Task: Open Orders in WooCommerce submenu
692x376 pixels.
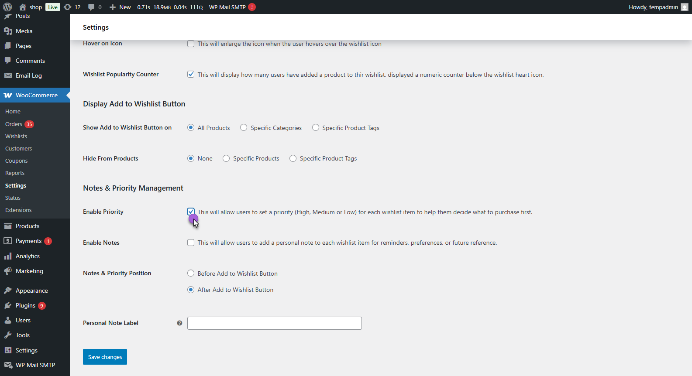Action: click(x=14, y=124)
